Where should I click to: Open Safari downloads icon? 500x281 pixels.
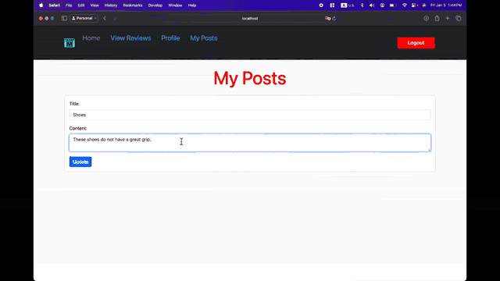point(426,19)
